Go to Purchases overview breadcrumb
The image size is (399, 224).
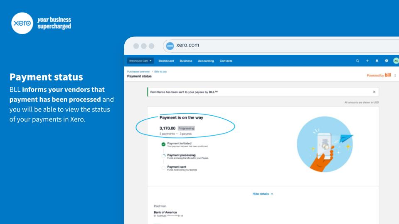pos(138,72)
